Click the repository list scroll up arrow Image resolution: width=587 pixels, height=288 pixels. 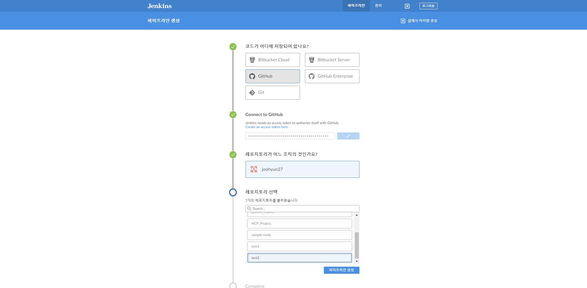pos(357,215)
